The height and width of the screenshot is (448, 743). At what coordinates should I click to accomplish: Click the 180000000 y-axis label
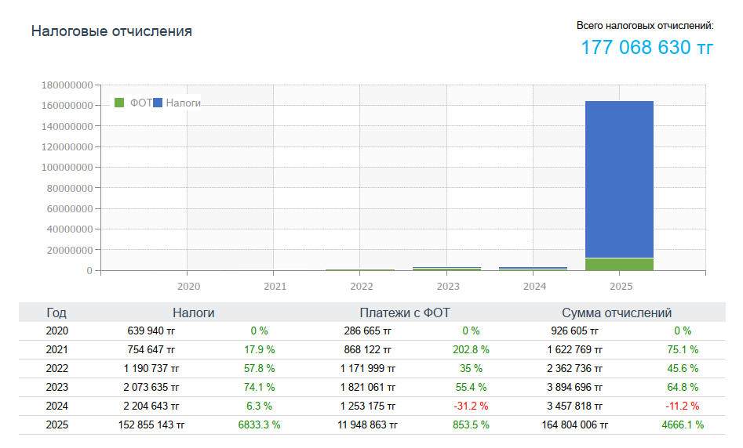(66, 85)
